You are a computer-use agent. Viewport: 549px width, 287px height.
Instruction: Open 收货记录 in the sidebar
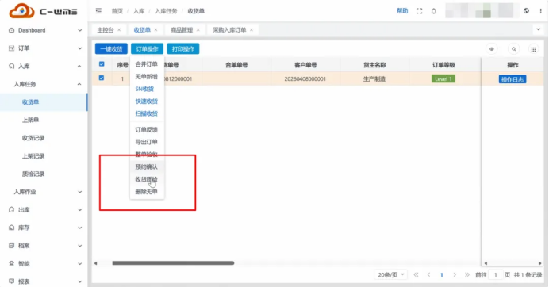click(x=33, y=138)
